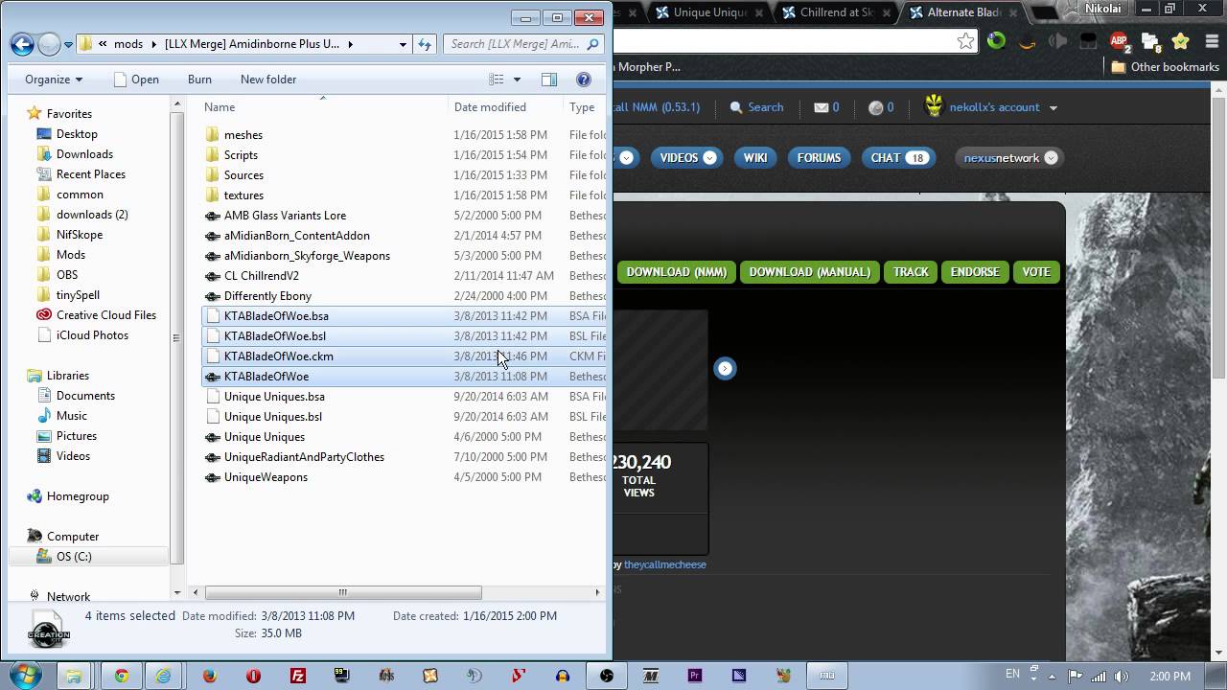This screenshot has width=1227, height=690.
Task: Sort files by Type column header
Action: coord(582,107)
